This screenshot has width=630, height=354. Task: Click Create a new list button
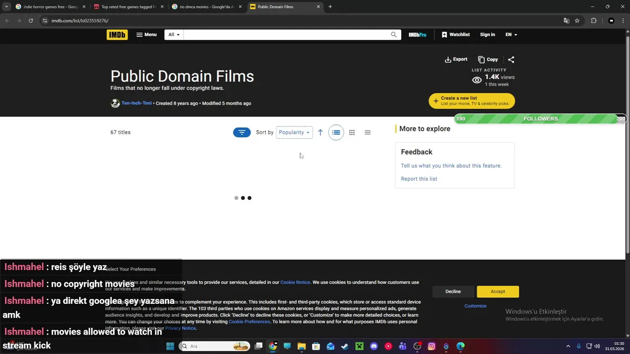[x=472, y=101]
